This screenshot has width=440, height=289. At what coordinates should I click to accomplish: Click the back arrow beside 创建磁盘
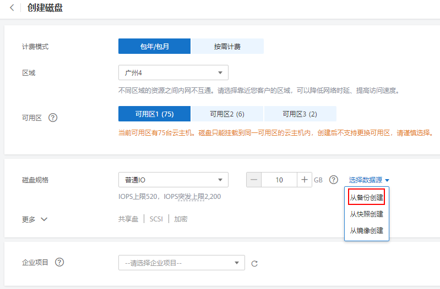click(12, 8)
